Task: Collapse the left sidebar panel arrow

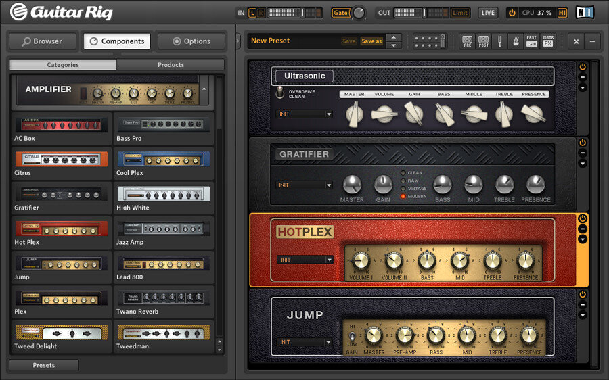Action: pos(238,41)
